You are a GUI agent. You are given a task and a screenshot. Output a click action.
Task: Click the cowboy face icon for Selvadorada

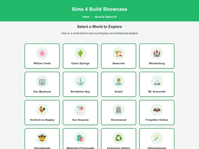coord(42,138)
